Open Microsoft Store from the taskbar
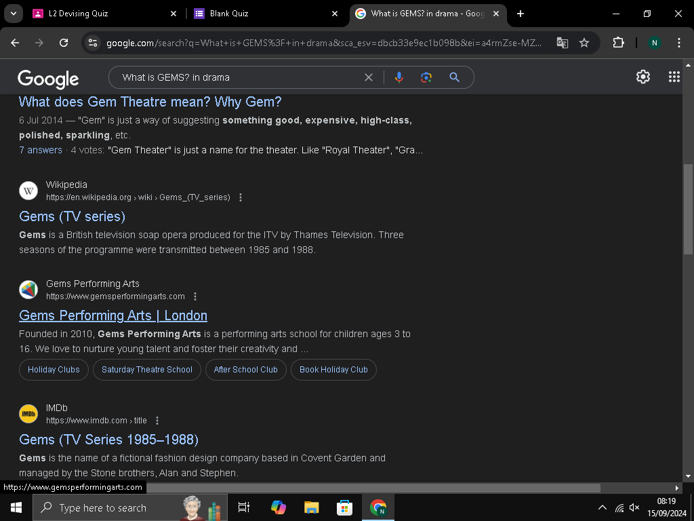The width and height of the screenshot is (694, 521). (344, 507)
